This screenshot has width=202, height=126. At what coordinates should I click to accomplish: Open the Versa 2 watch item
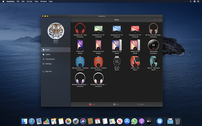[117, 63]
